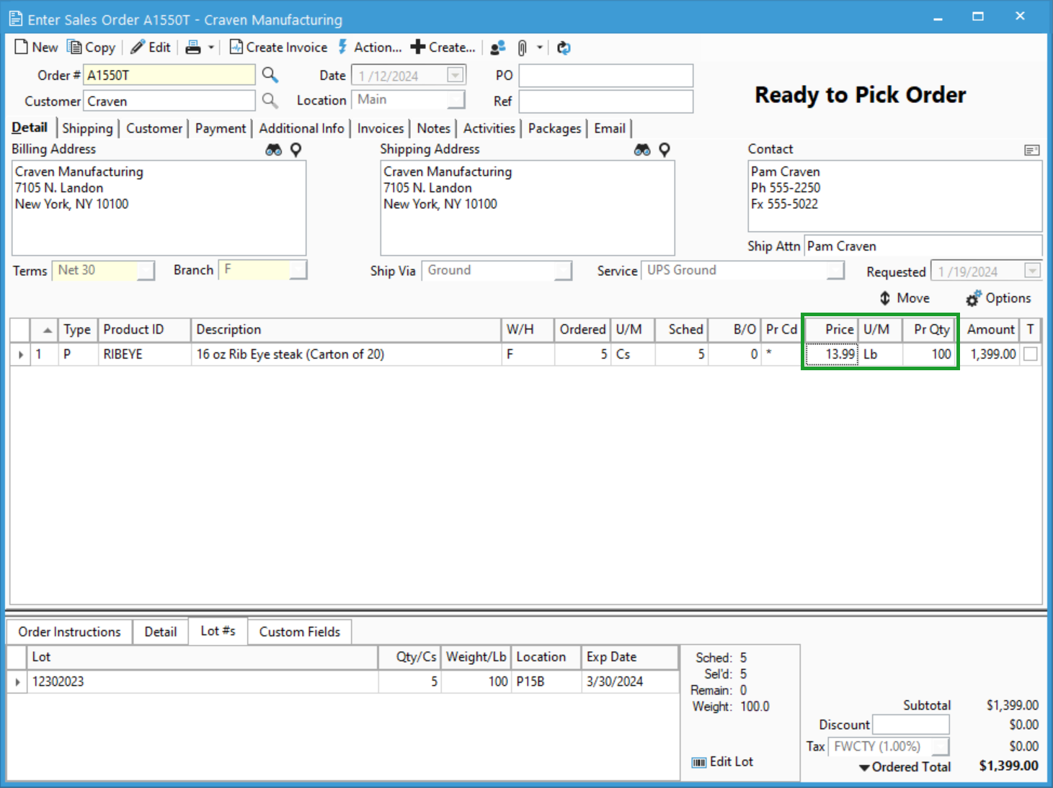Click the contacts people icon in toolbar
1053x788 pixels.
click(497, 48)
